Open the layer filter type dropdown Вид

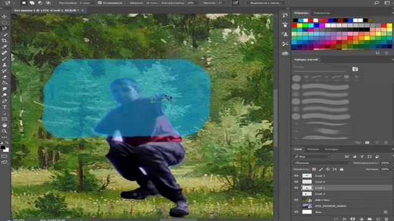[x=312, y=157]
